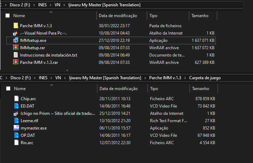
Task: Select the mymaster.exe file name
Action: pyautogui.click(x=34, y=128)
